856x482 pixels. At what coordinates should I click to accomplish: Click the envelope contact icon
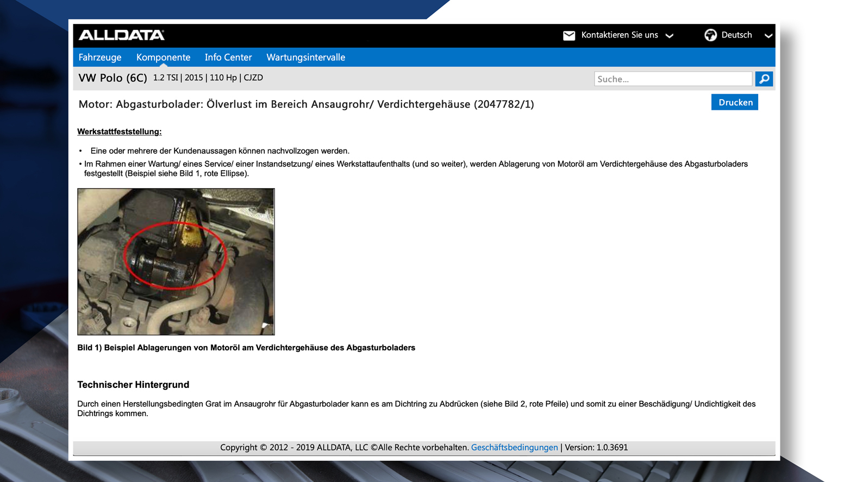(568, 35)
